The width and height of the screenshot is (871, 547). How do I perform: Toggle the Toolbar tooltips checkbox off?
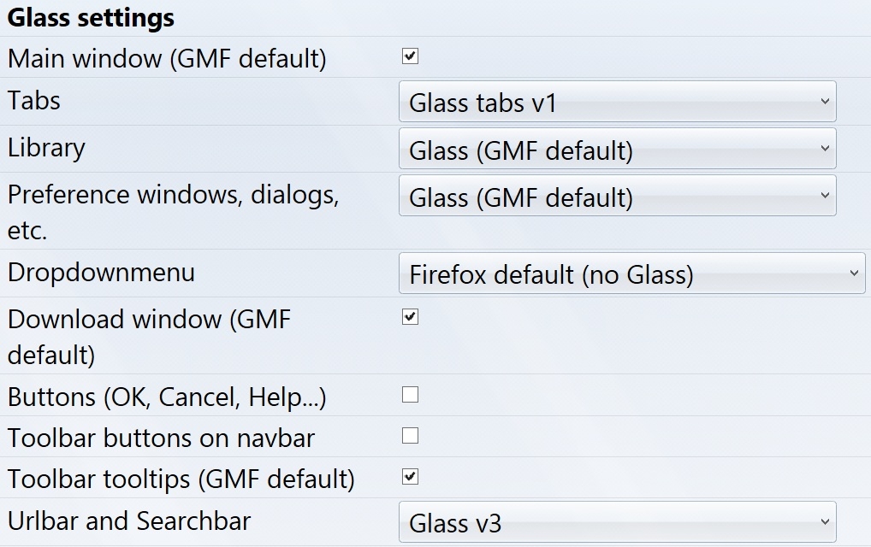[x=411, y=477]
